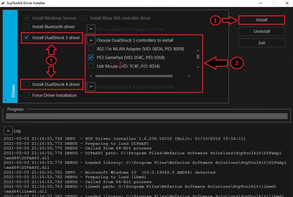
Task: Collapse Choose DualShock 3 controllers list
Action: (91, 40)
